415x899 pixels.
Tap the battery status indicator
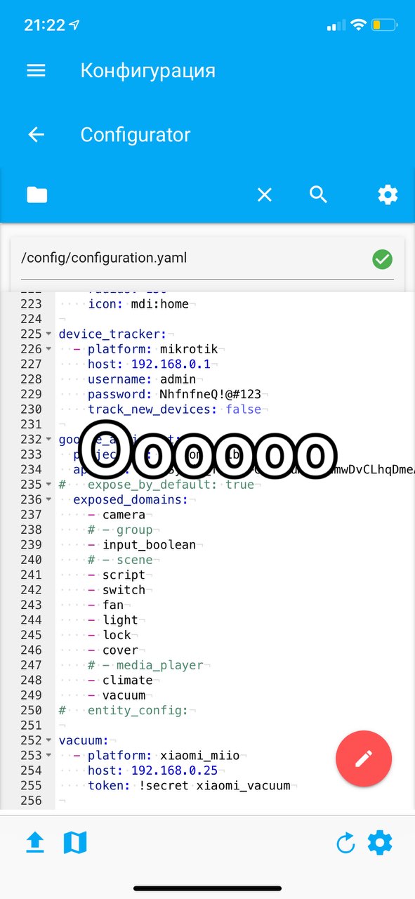tap(385, 25)
